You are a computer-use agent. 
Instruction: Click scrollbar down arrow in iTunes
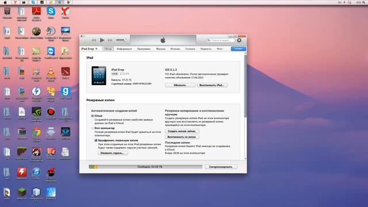246,159
